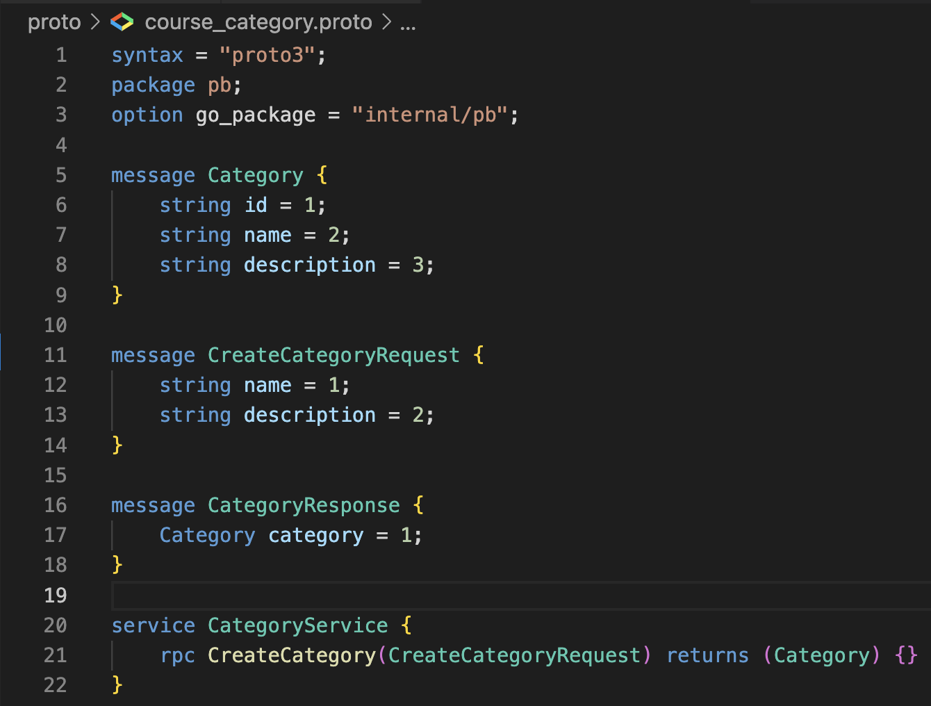The width and height of the screenshot is (931, 706).
Task: Click the "proto3" string literal
Action: [x=267, y=54]
